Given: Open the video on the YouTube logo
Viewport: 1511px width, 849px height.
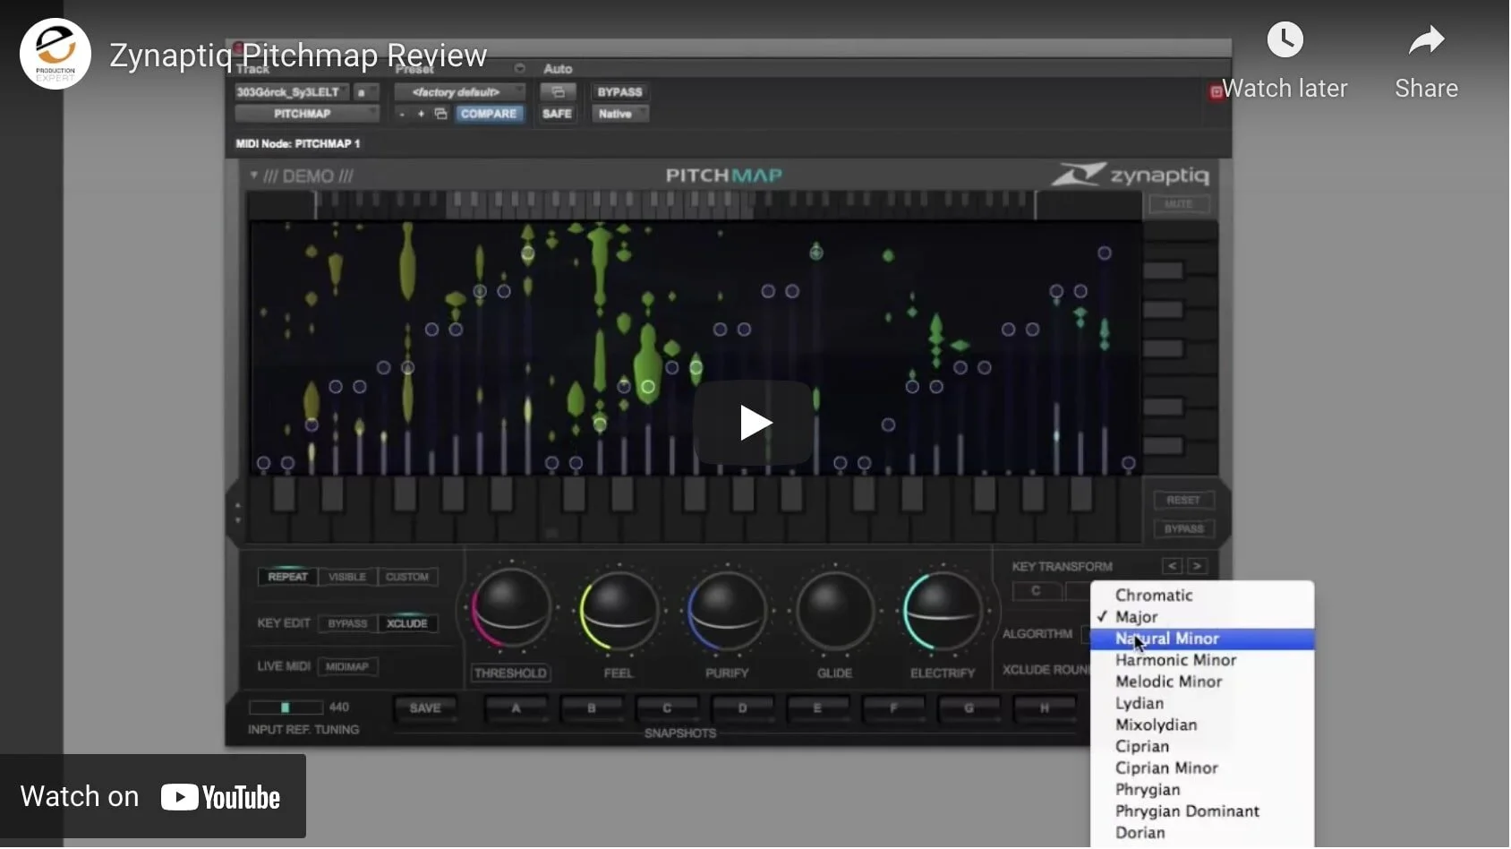Looking at the screenshot, I should tap(220, 797).
